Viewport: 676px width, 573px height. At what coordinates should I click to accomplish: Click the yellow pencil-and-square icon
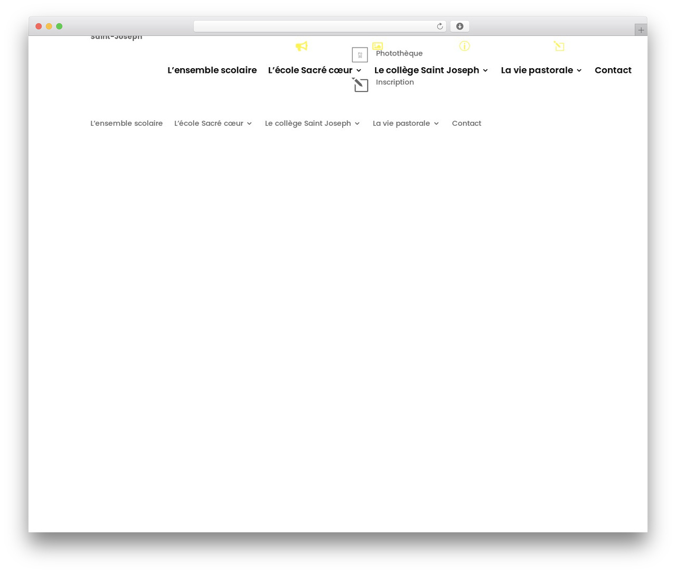click(559, 46)
